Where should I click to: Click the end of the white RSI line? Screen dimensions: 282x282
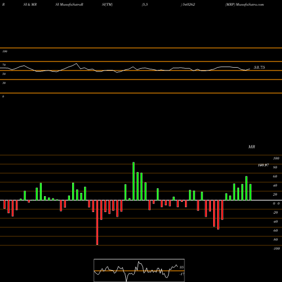pyautogui.click(x=250, y=69)
